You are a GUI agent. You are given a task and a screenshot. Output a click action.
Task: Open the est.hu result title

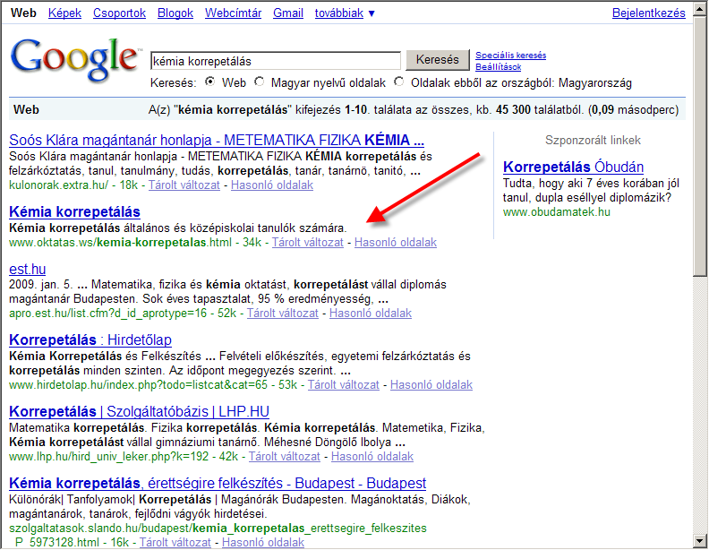[x=27, y=269]
